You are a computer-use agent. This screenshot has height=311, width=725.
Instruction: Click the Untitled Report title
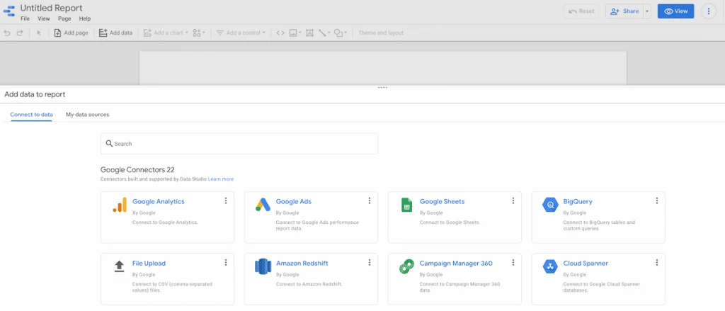(x=51, y=8)
